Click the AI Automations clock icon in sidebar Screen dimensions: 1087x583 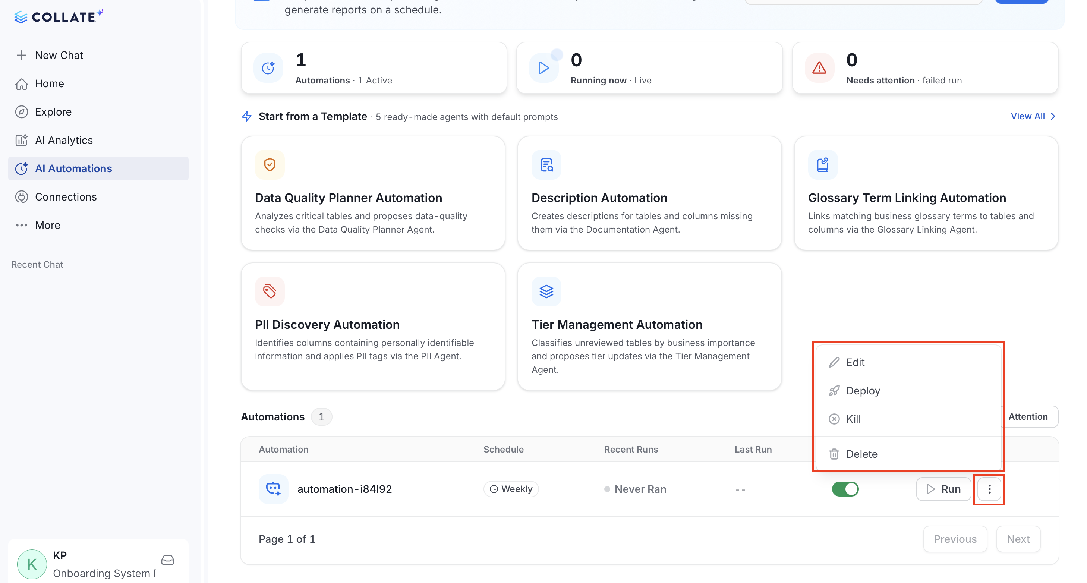(22, 168)
